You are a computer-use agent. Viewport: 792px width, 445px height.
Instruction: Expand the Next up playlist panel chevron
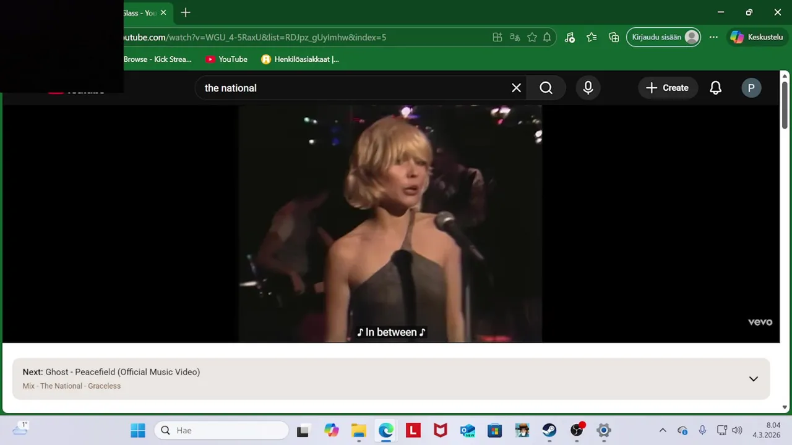753,379
